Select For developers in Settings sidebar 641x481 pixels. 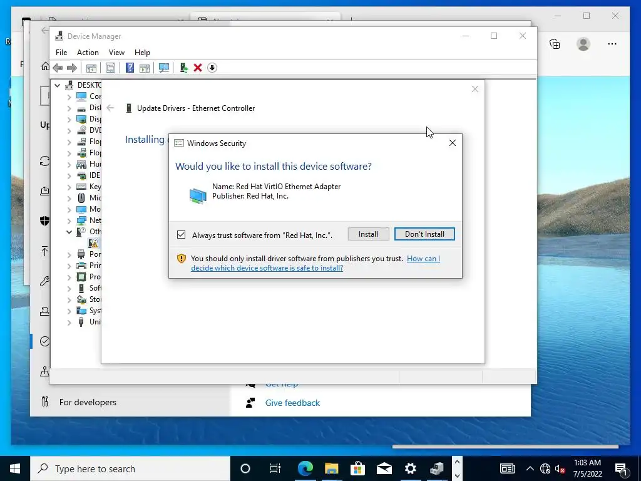click(x=88, y=402)
